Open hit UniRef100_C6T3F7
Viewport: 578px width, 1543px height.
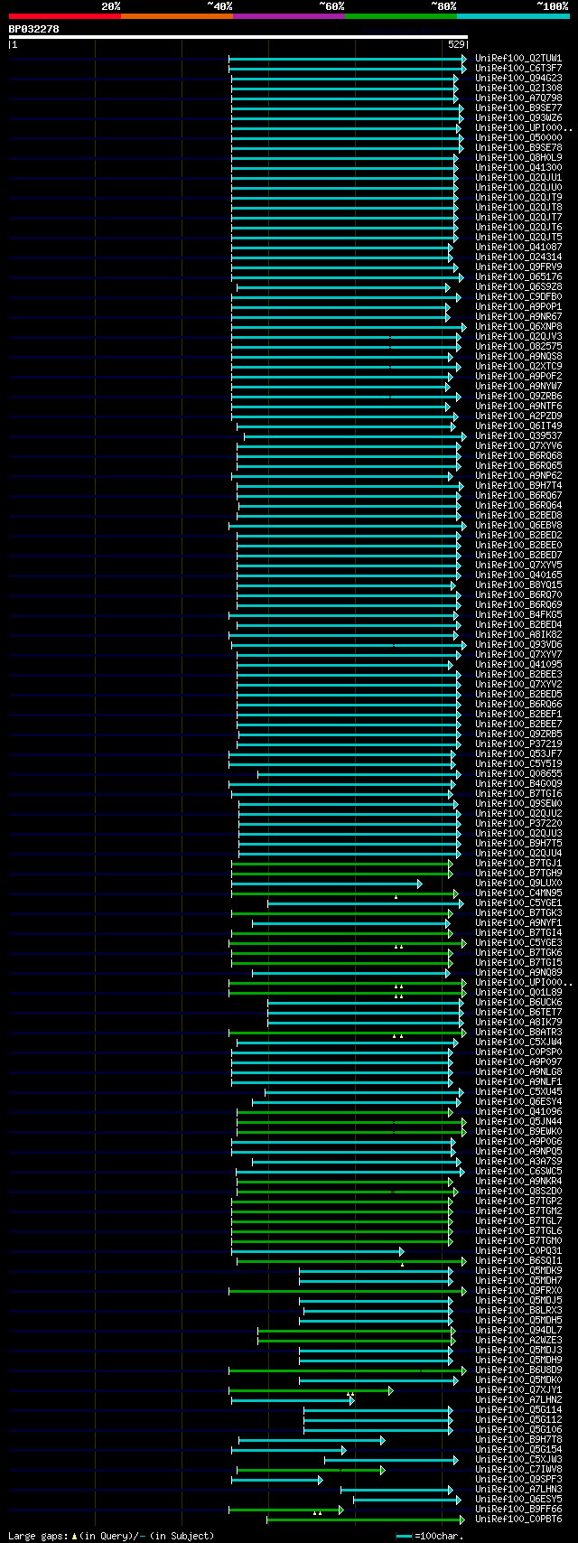[x=518, y=68]
